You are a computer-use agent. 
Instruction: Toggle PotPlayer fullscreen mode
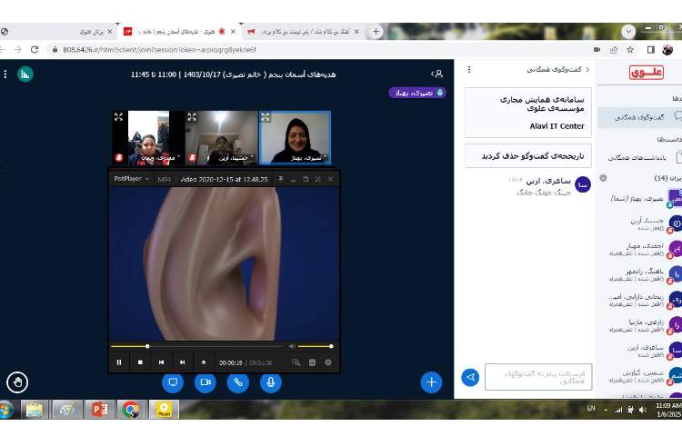(318, 179)
